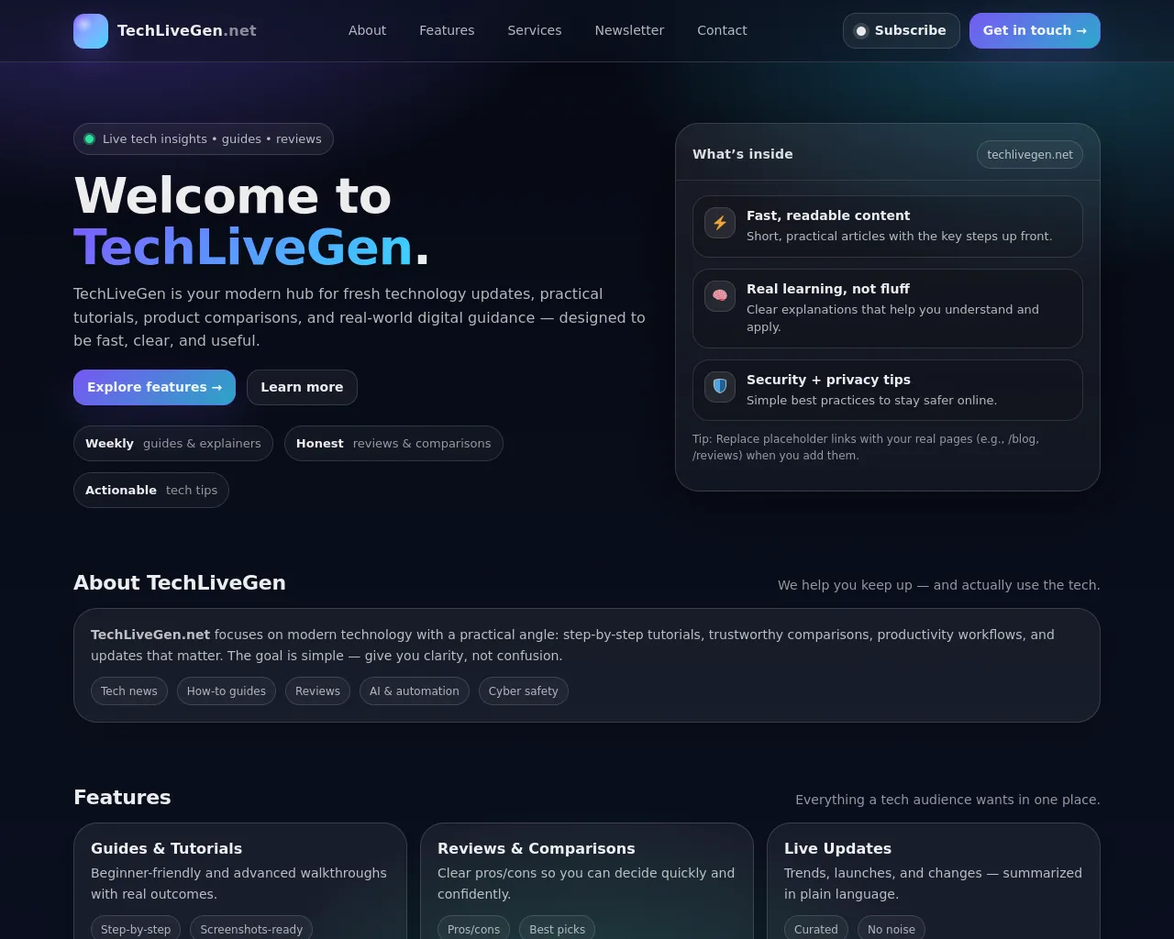
Task: Click the TechLiveGen gradient logo icon
Action: pyautogui.click(x=91, y=31)
